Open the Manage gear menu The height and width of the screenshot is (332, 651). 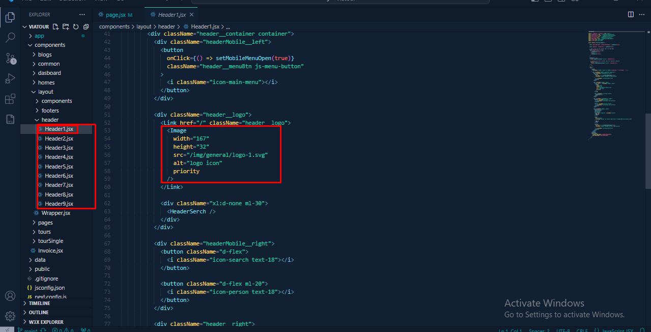10,316
